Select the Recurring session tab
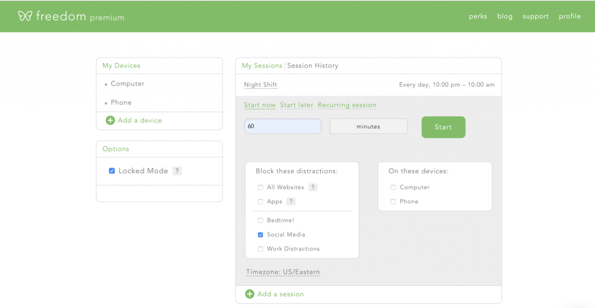Screen dimensions: 595x308 tap(347, 105)
